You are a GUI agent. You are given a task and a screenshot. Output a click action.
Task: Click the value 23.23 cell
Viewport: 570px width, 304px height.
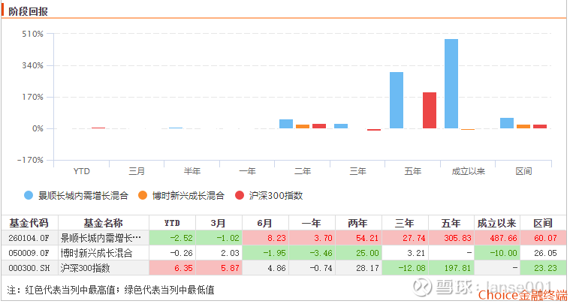(543, 268)
